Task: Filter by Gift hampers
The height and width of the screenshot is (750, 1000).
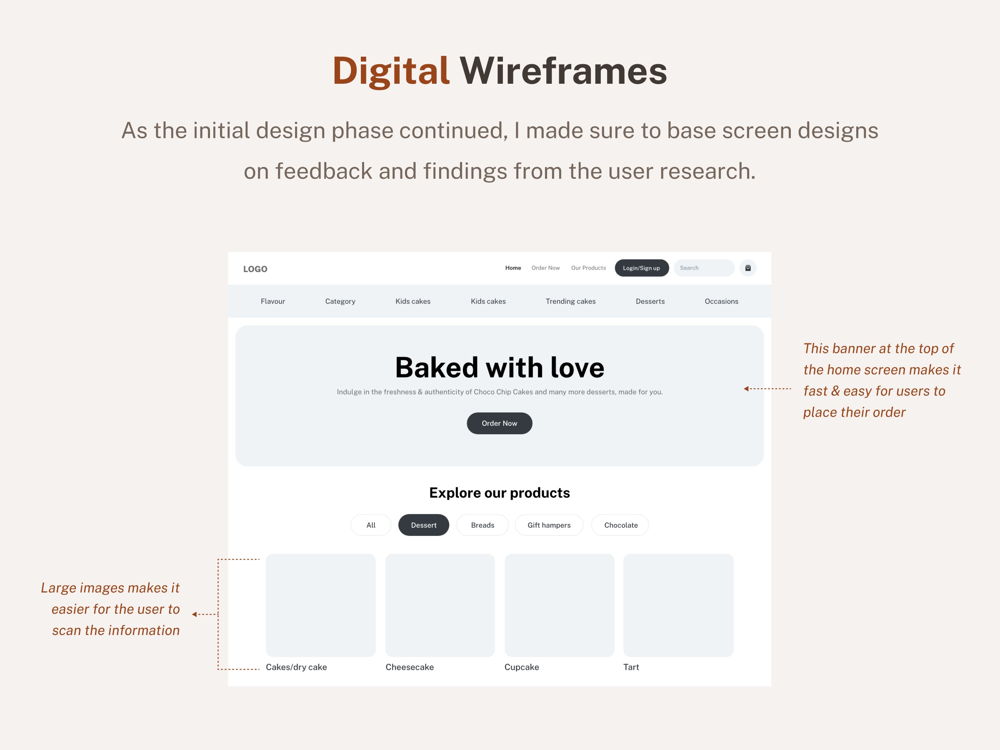Action: 548,525
